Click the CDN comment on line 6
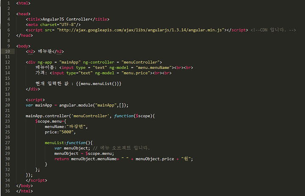Viewport: 305px width, 196px height. [273, 30]
